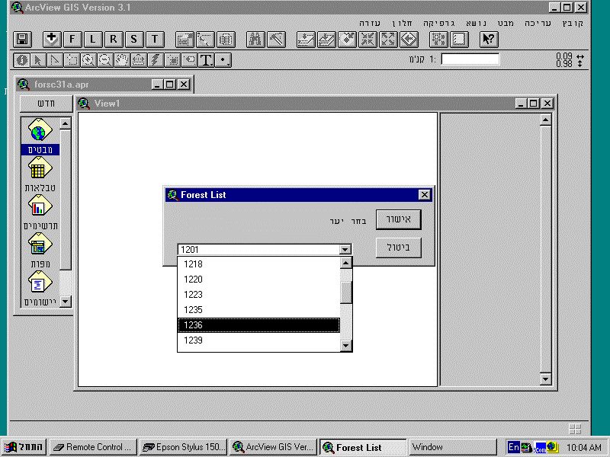Click the map scale input field

click(470, 59)
